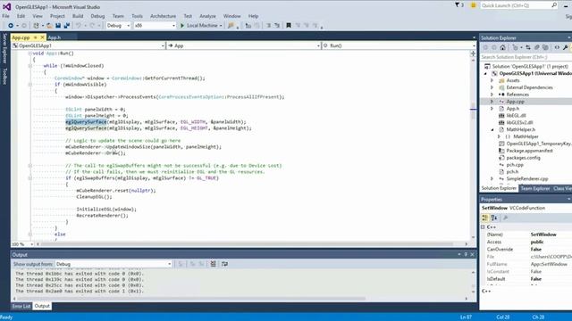
Task: Expand the References node
Action: point(492,95)
